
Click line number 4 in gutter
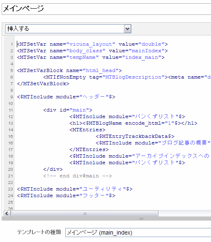[x=12, y=64]
